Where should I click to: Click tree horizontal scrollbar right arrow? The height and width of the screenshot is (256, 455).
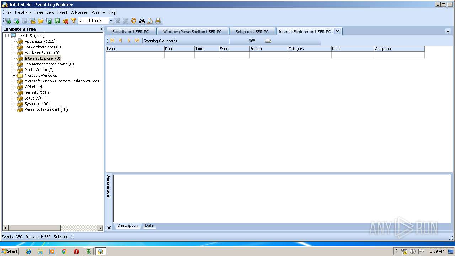pos(100,228)
